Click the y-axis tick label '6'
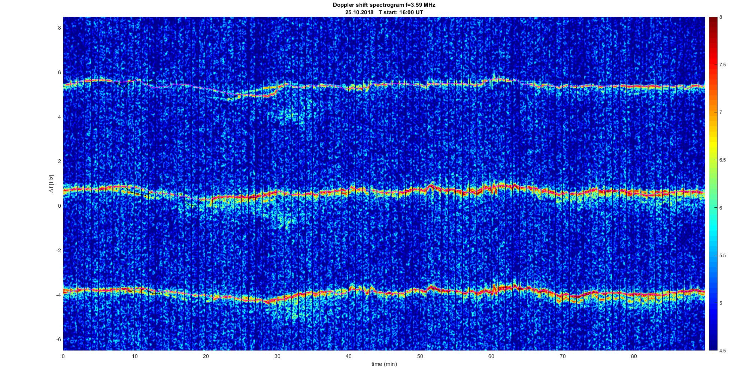Screen dimensions: 749x376 click(59, 72)
